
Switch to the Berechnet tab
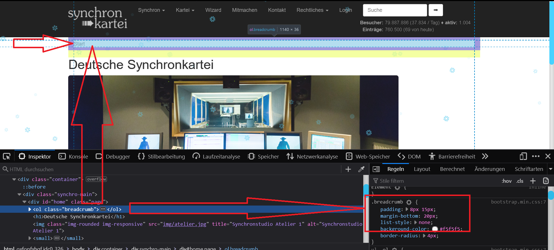pyautogui.click(x=452, y=169)
